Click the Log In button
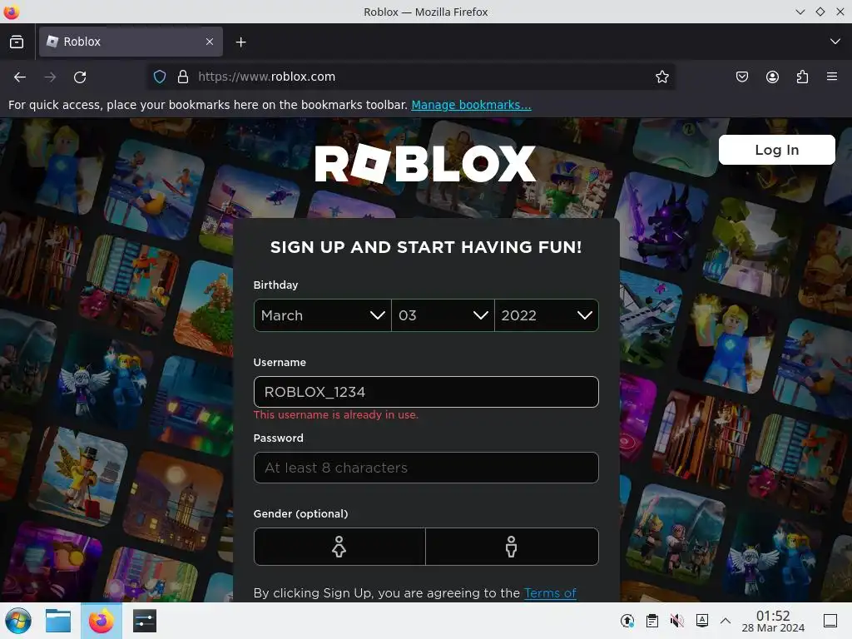Viewport: 852px width, 639px height. [x=776, y=150]
